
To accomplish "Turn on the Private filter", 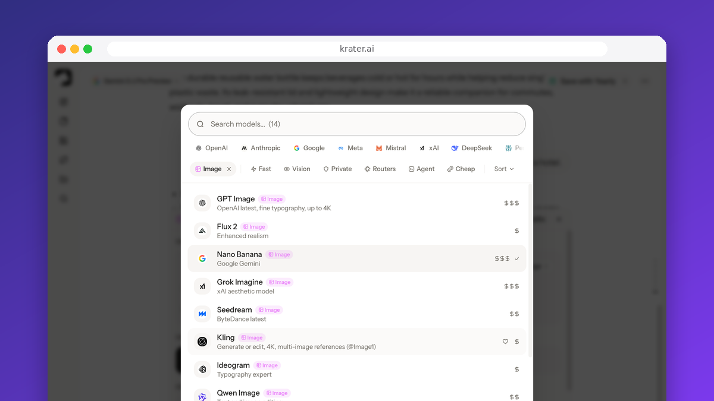I will (337, 169).
